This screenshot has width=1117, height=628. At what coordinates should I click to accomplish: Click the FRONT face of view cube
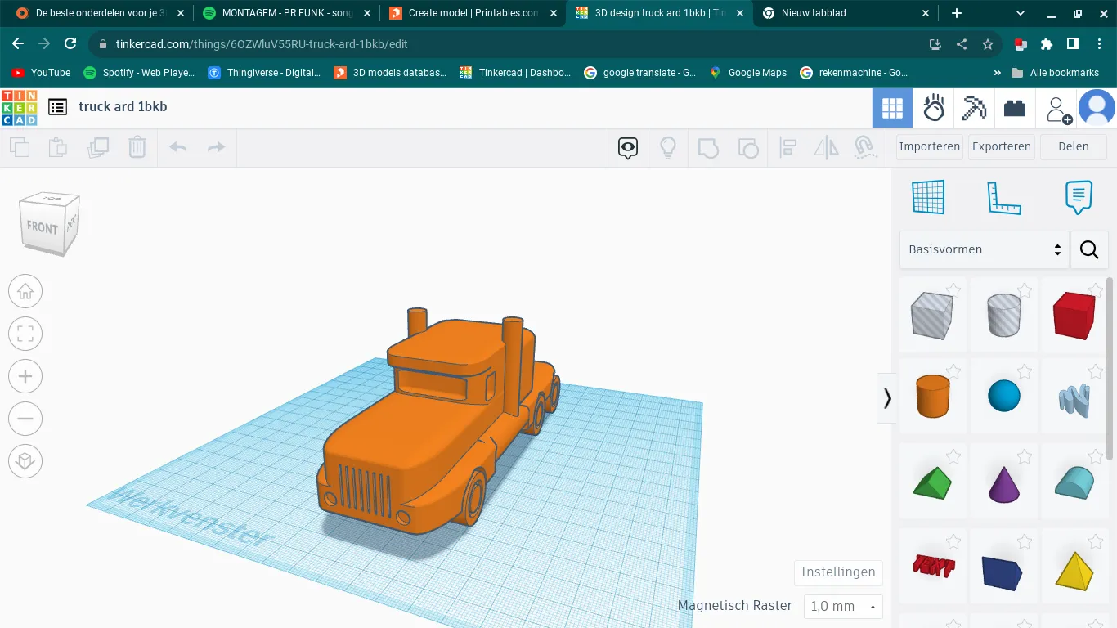(x=42, y=227)
